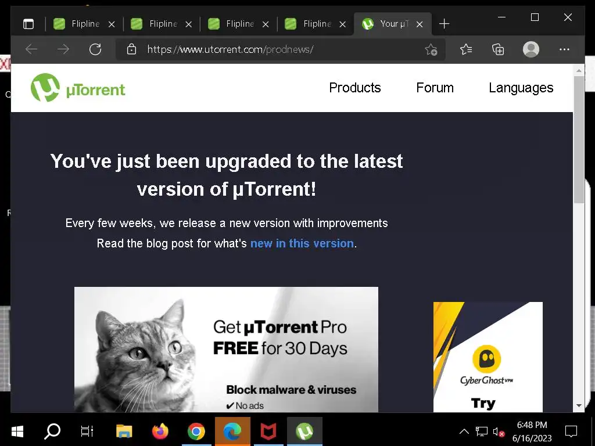The width and height of the screenshot is (595, 446).
Task: Close the first Flipline tab
Action: coord(112,24)
